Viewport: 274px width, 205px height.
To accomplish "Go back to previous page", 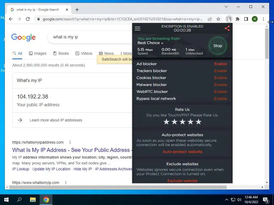I will point(11,19).
